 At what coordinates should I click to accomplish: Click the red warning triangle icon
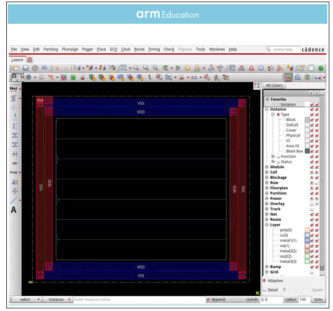click(251, 68)
